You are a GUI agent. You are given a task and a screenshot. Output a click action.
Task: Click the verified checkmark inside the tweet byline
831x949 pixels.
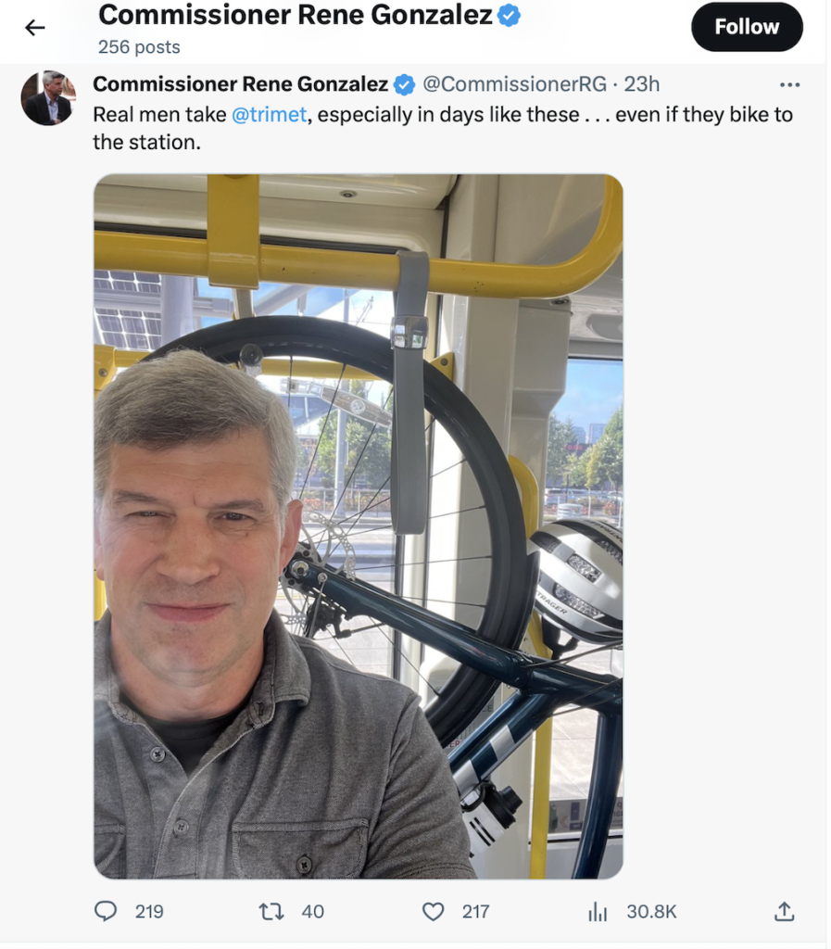coord(405,84)
